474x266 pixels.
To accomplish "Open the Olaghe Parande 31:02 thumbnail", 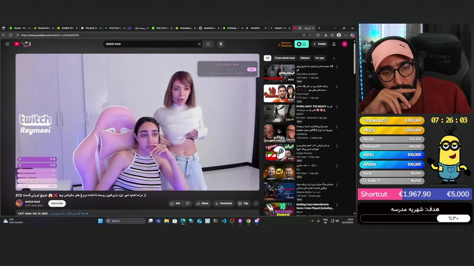I will [279, 153].
